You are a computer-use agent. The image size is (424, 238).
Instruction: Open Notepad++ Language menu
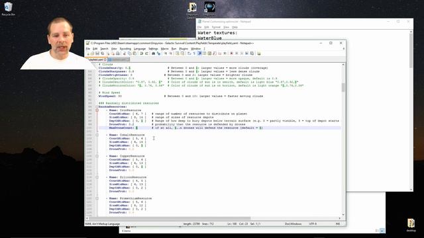tap(140, 49)
